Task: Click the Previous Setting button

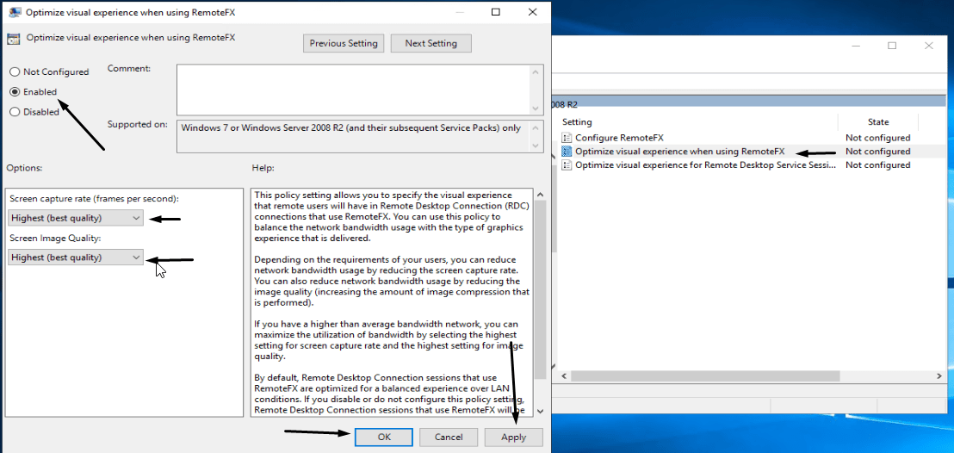Action: pos(344,43)
